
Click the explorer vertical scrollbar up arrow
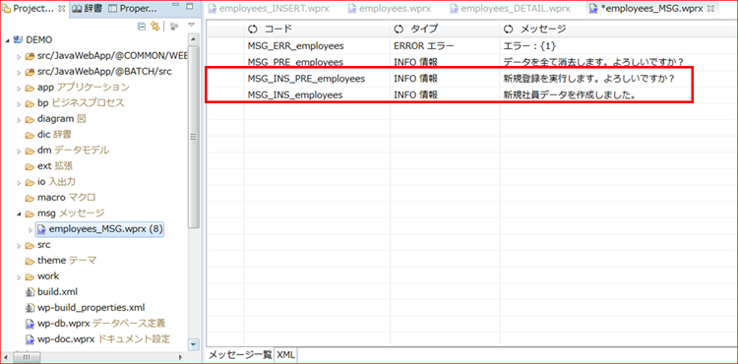(194, 40)
